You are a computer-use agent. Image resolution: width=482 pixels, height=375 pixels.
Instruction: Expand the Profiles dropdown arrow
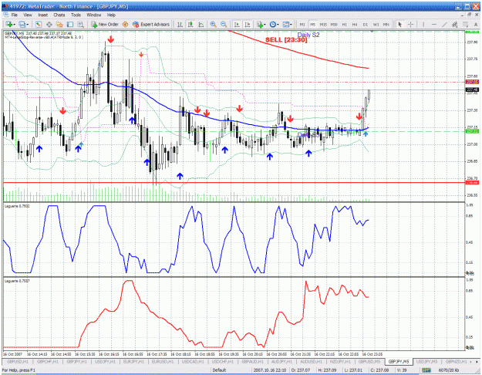[27, 24]
